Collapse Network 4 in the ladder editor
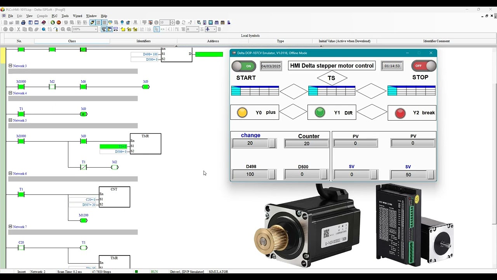The width and height of the screenshot is (497, 280). coord(10,93)
